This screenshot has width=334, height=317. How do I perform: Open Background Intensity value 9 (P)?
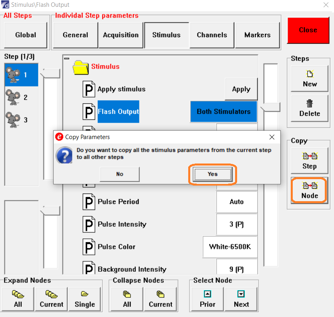pos(237,267)
